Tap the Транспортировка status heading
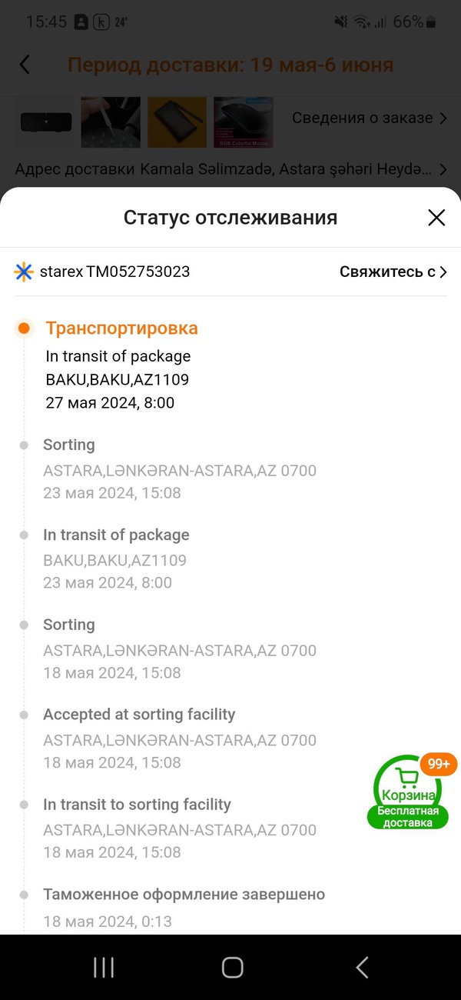The image size is (461, 1000). [x=121, y=328]
